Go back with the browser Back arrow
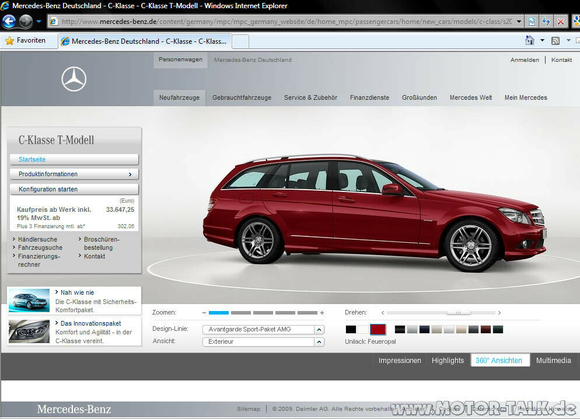The image size is (580, 419). pos(9,22)
